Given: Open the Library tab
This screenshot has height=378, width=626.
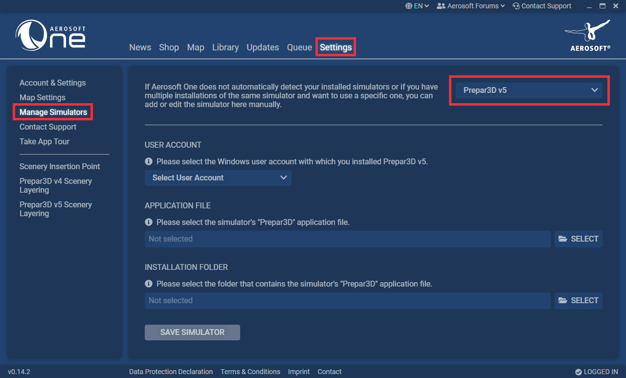Looking at the screenshot, I should (225, 47).
